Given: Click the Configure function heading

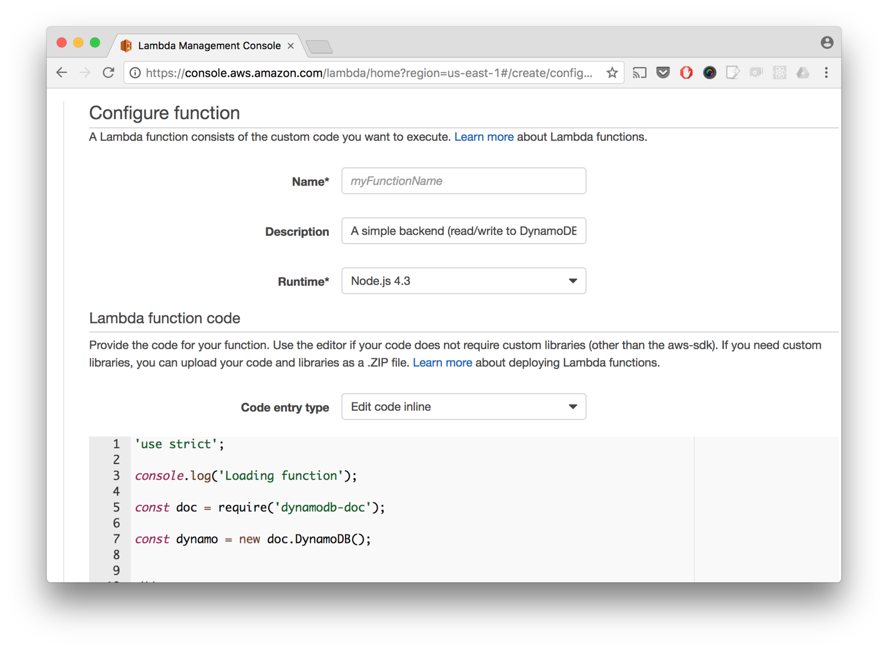Looking at the screenshot, I should point(164,113).
